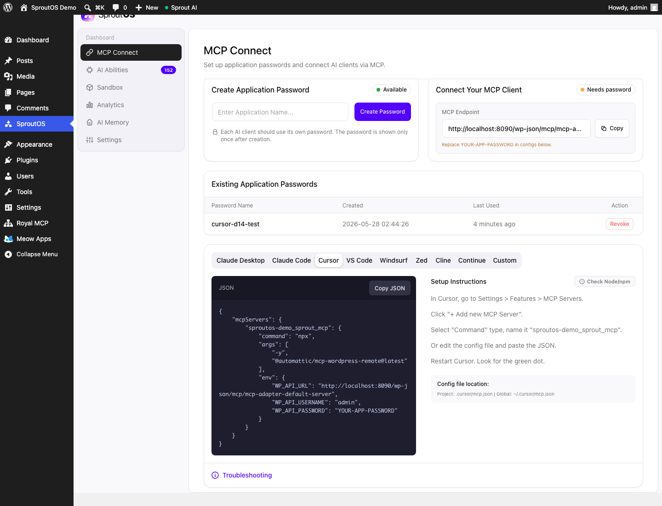The width and height of the screenshot is (662, 506).
Task: Click the ⌘K search shortcut label
Action: 100,7
